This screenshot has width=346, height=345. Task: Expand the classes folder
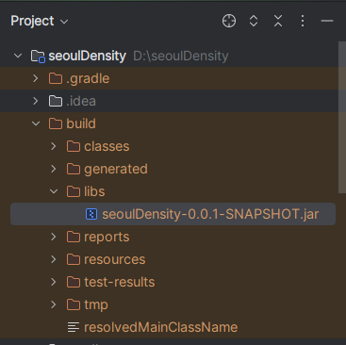point(54,146)
